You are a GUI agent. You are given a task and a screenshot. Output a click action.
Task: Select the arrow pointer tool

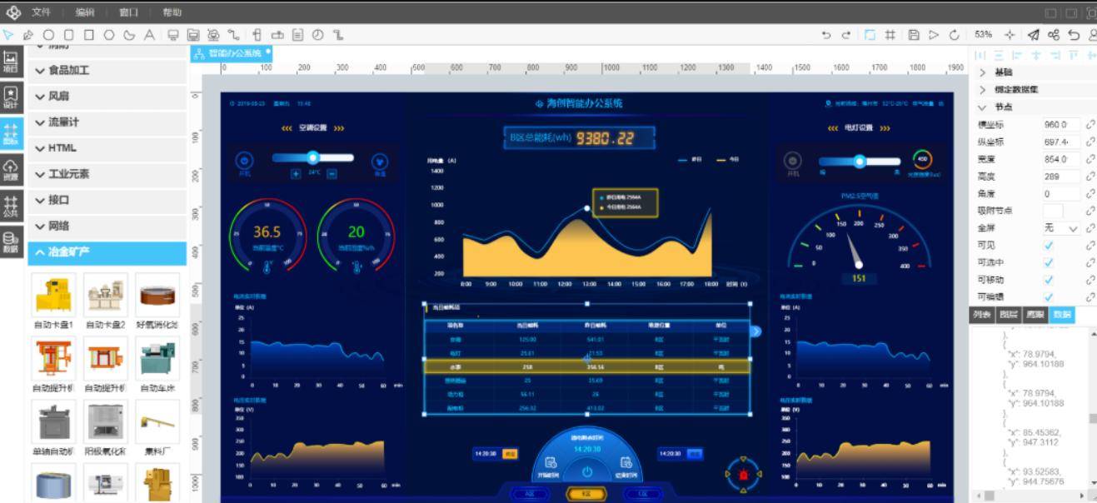[8, 35]
